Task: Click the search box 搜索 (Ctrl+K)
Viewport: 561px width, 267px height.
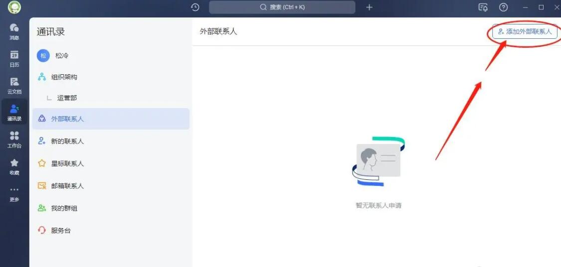Action: point(282,7)
